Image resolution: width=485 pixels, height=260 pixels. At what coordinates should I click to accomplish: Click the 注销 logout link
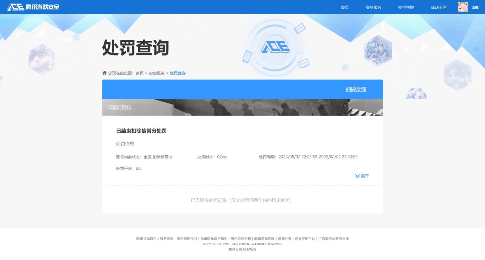tap(475, 7)
